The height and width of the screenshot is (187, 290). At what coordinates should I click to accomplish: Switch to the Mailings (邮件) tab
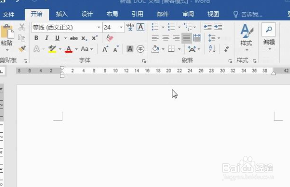point(163,14)
